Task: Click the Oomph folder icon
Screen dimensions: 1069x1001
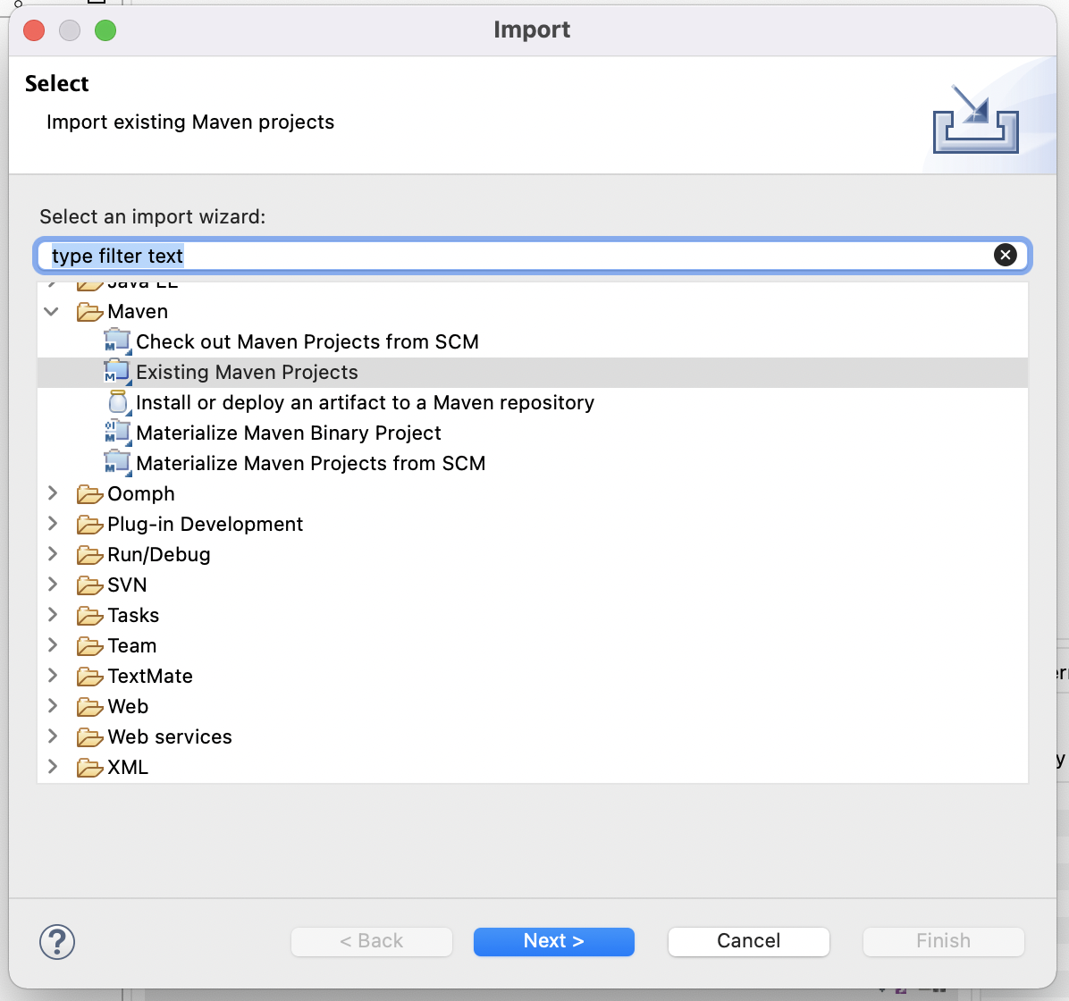Action: tap(89, 494)
